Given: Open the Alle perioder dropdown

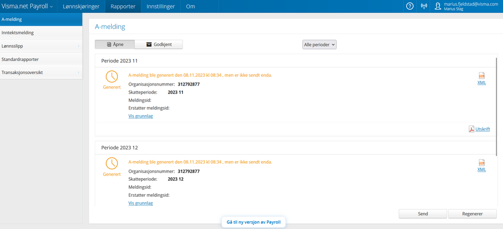Looking at the screenshot, I should click(319, 45).
